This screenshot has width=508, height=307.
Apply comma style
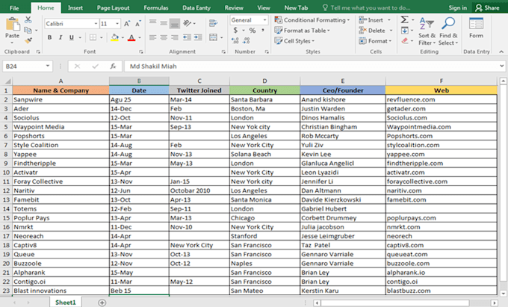click(263, 31)
